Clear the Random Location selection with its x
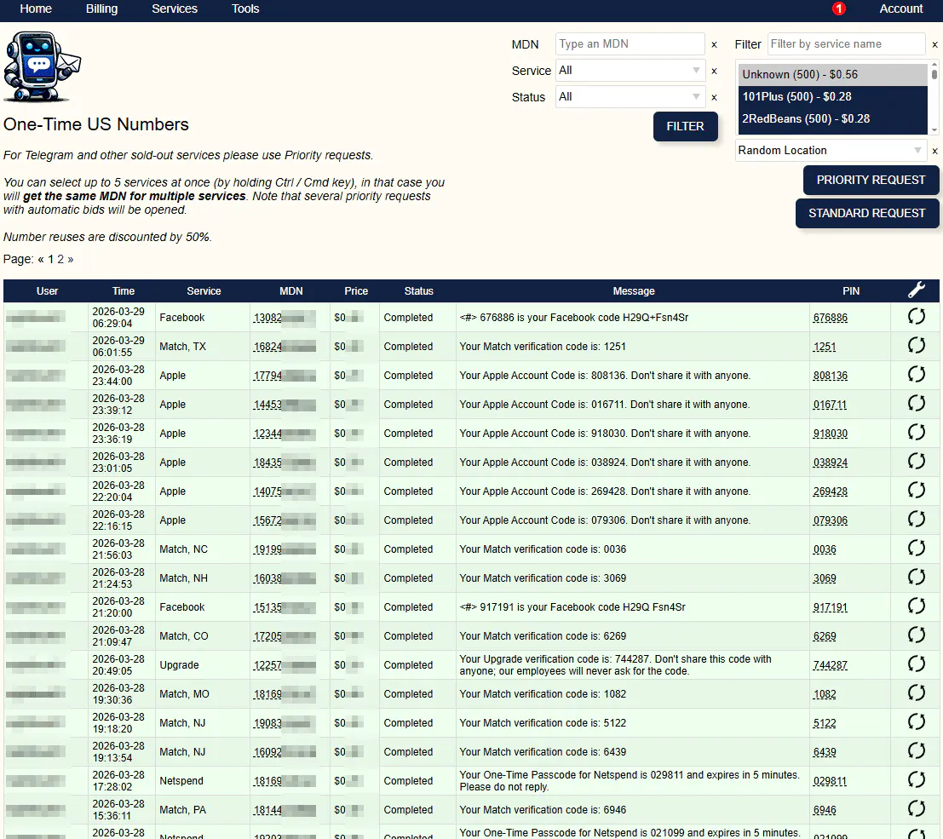Screen dimensions: 943x839 [x=934, y=151]
